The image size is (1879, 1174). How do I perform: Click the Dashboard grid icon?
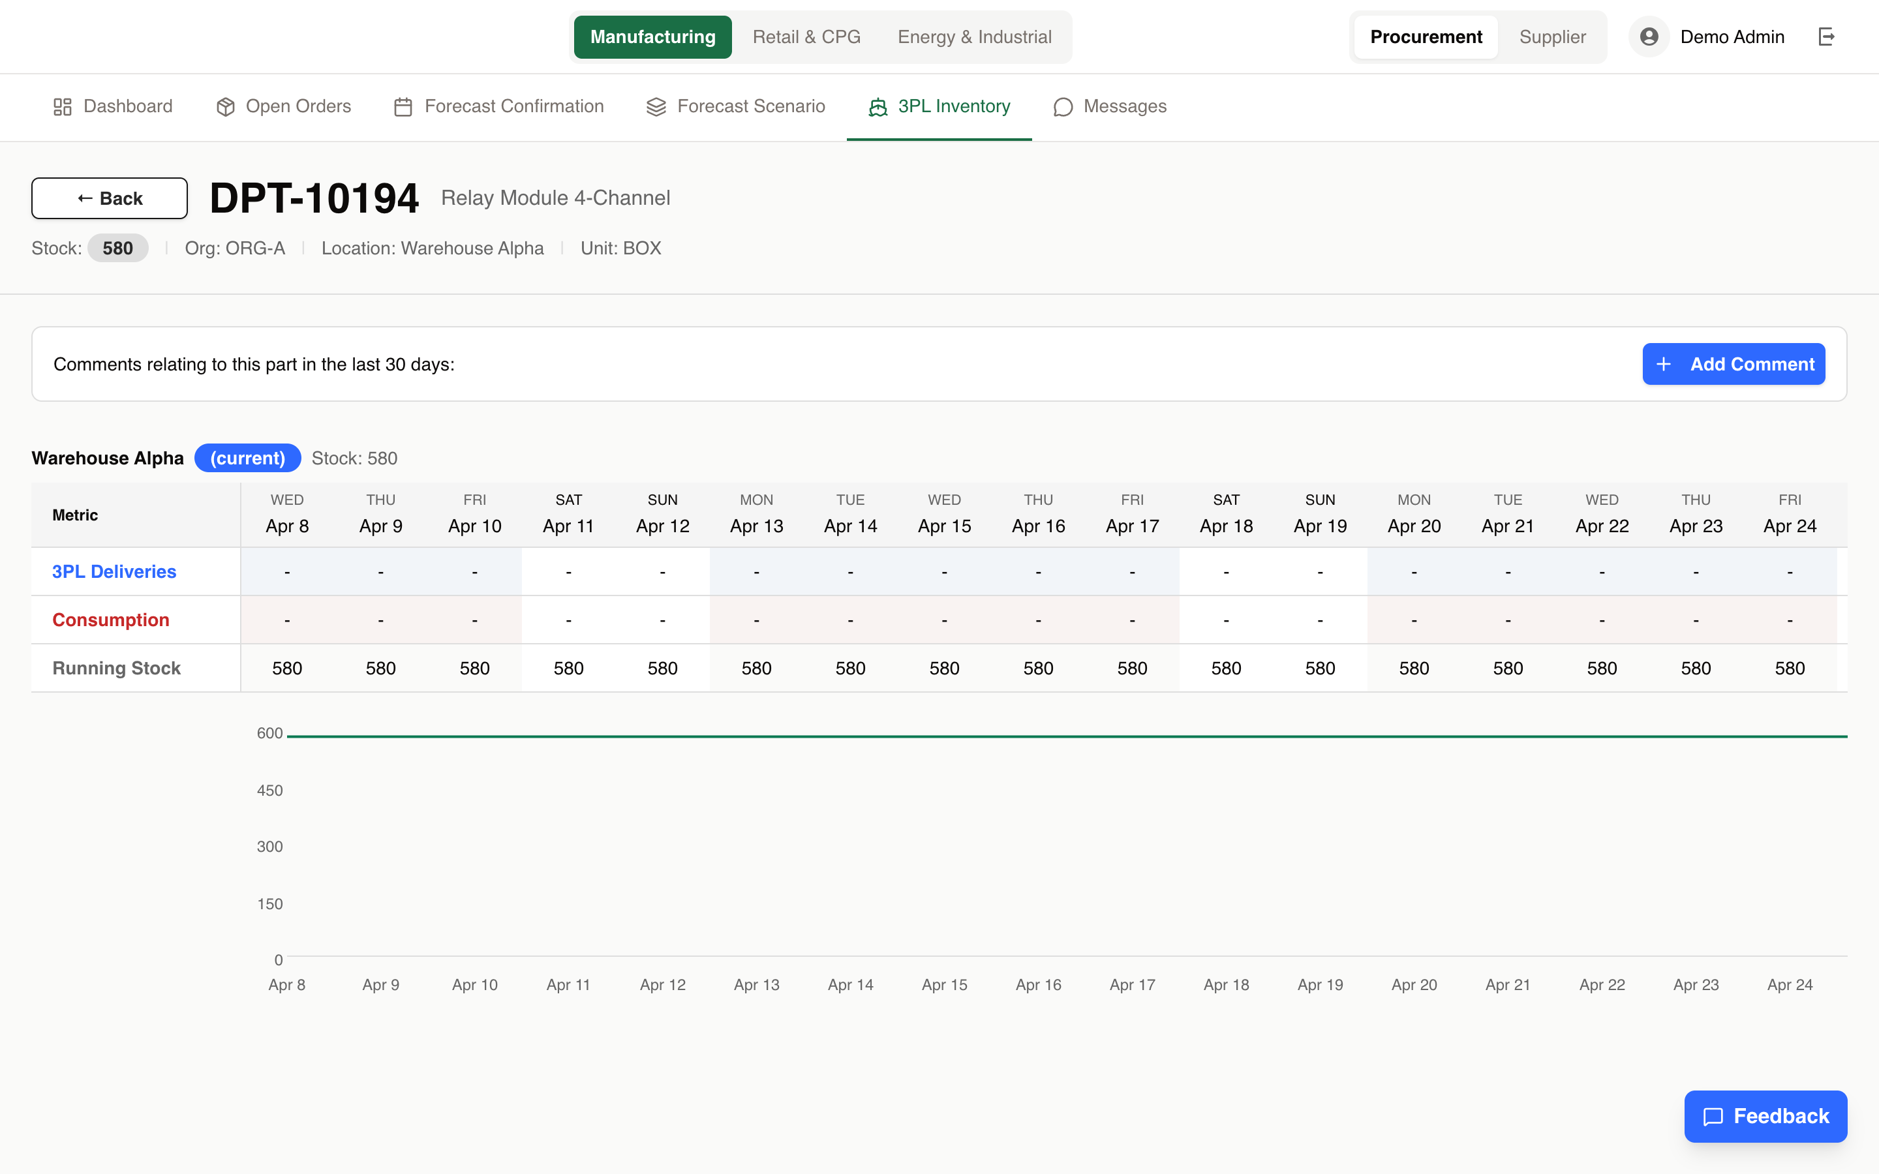pos(62,106)
